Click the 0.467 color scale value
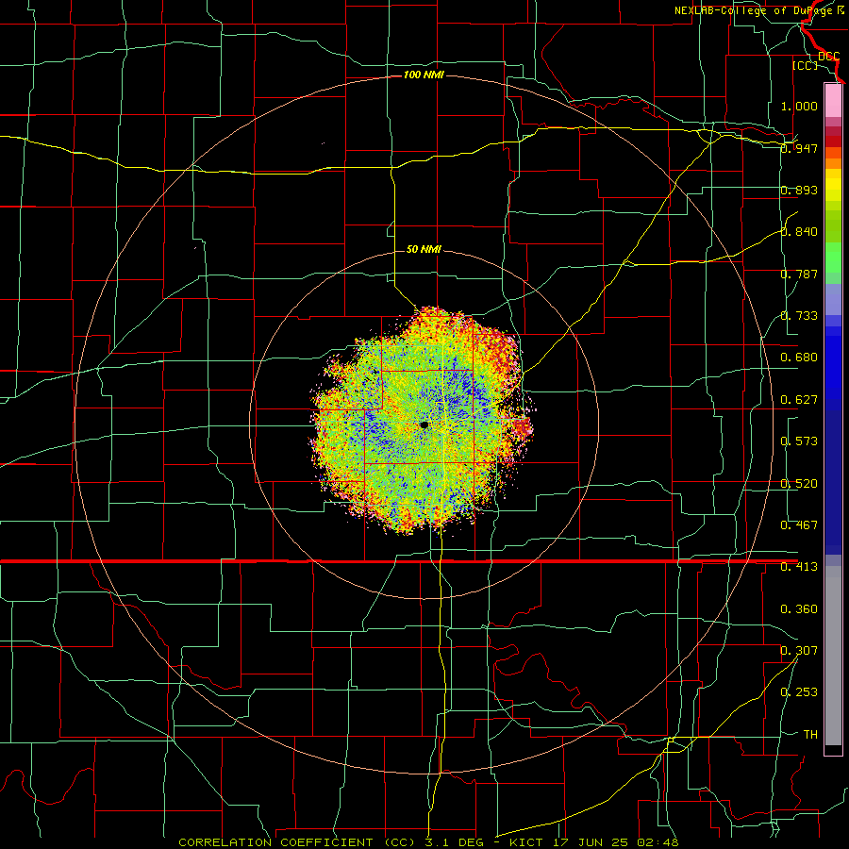 tap(799, 525)
